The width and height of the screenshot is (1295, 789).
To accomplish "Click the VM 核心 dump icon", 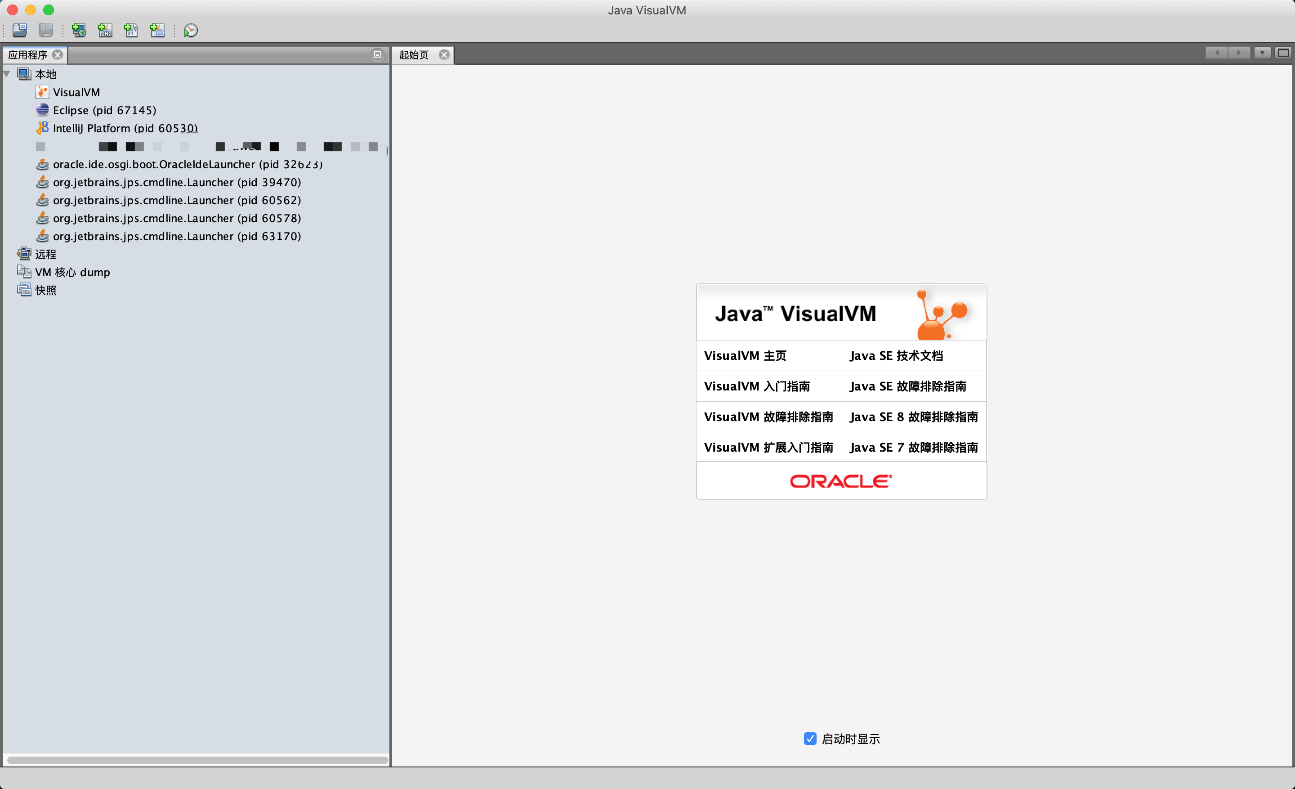I will (24, 272).
